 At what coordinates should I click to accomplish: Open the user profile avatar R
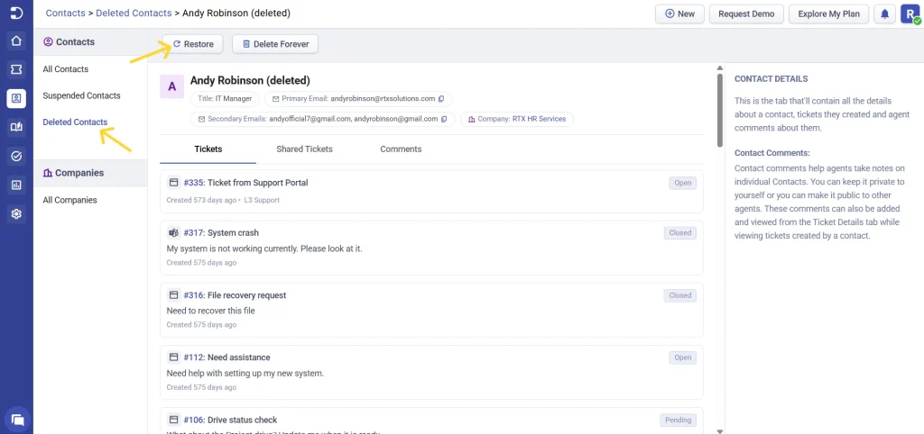(x=910, y=14)
